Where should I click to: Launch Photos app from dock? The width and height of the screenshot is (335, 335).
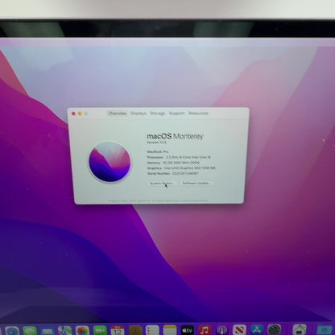coord(82,331)
